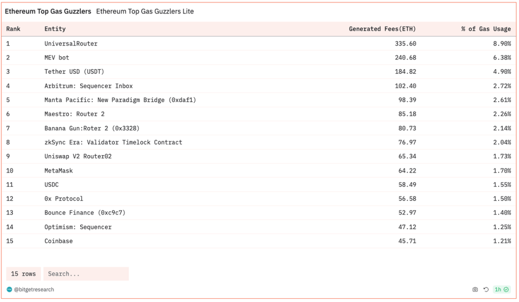Image resolution: width=519 pixels, height=302 pixels.
Task: Sort by Generated Fees(ETH) column header
Action: 382,29
